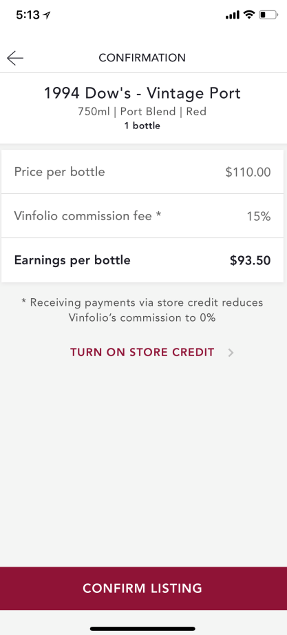Tap the Wi-Fi status icon
This screenshot has height=635, width=287.
(x=249, y=15)
